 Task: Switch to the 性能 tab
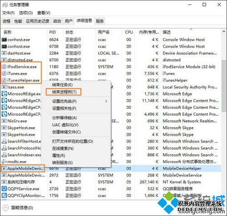pyautogui.click(x=18, y=21)
